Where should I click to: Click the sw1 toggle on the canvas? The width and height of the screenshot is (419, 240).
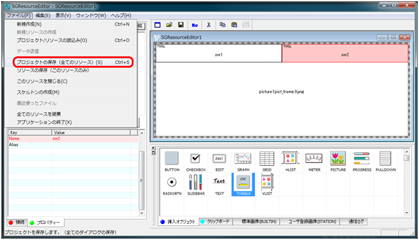point(218,53)
